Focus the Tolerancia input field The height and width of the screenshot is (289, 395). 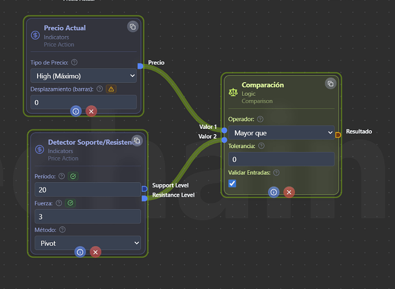[x=281, y=159]
